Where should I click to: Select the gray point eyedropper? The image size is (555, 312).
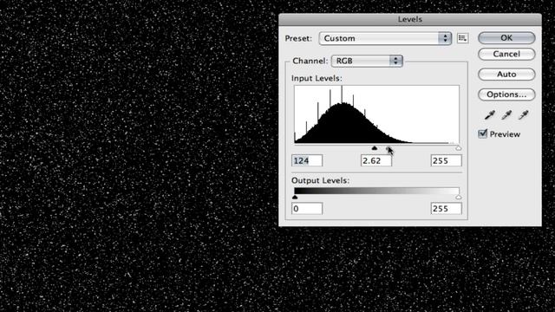506,114
